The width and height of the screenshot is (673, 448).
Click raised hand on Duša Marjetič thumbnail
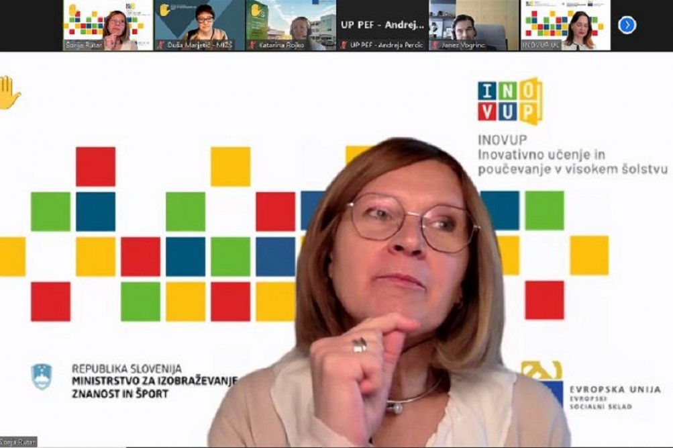[x=165, y=10]
